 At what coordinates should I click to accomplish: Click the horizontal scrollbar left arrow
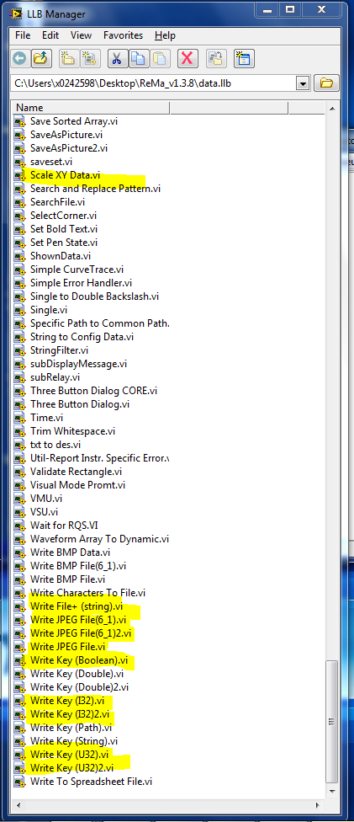coord(18,804)
